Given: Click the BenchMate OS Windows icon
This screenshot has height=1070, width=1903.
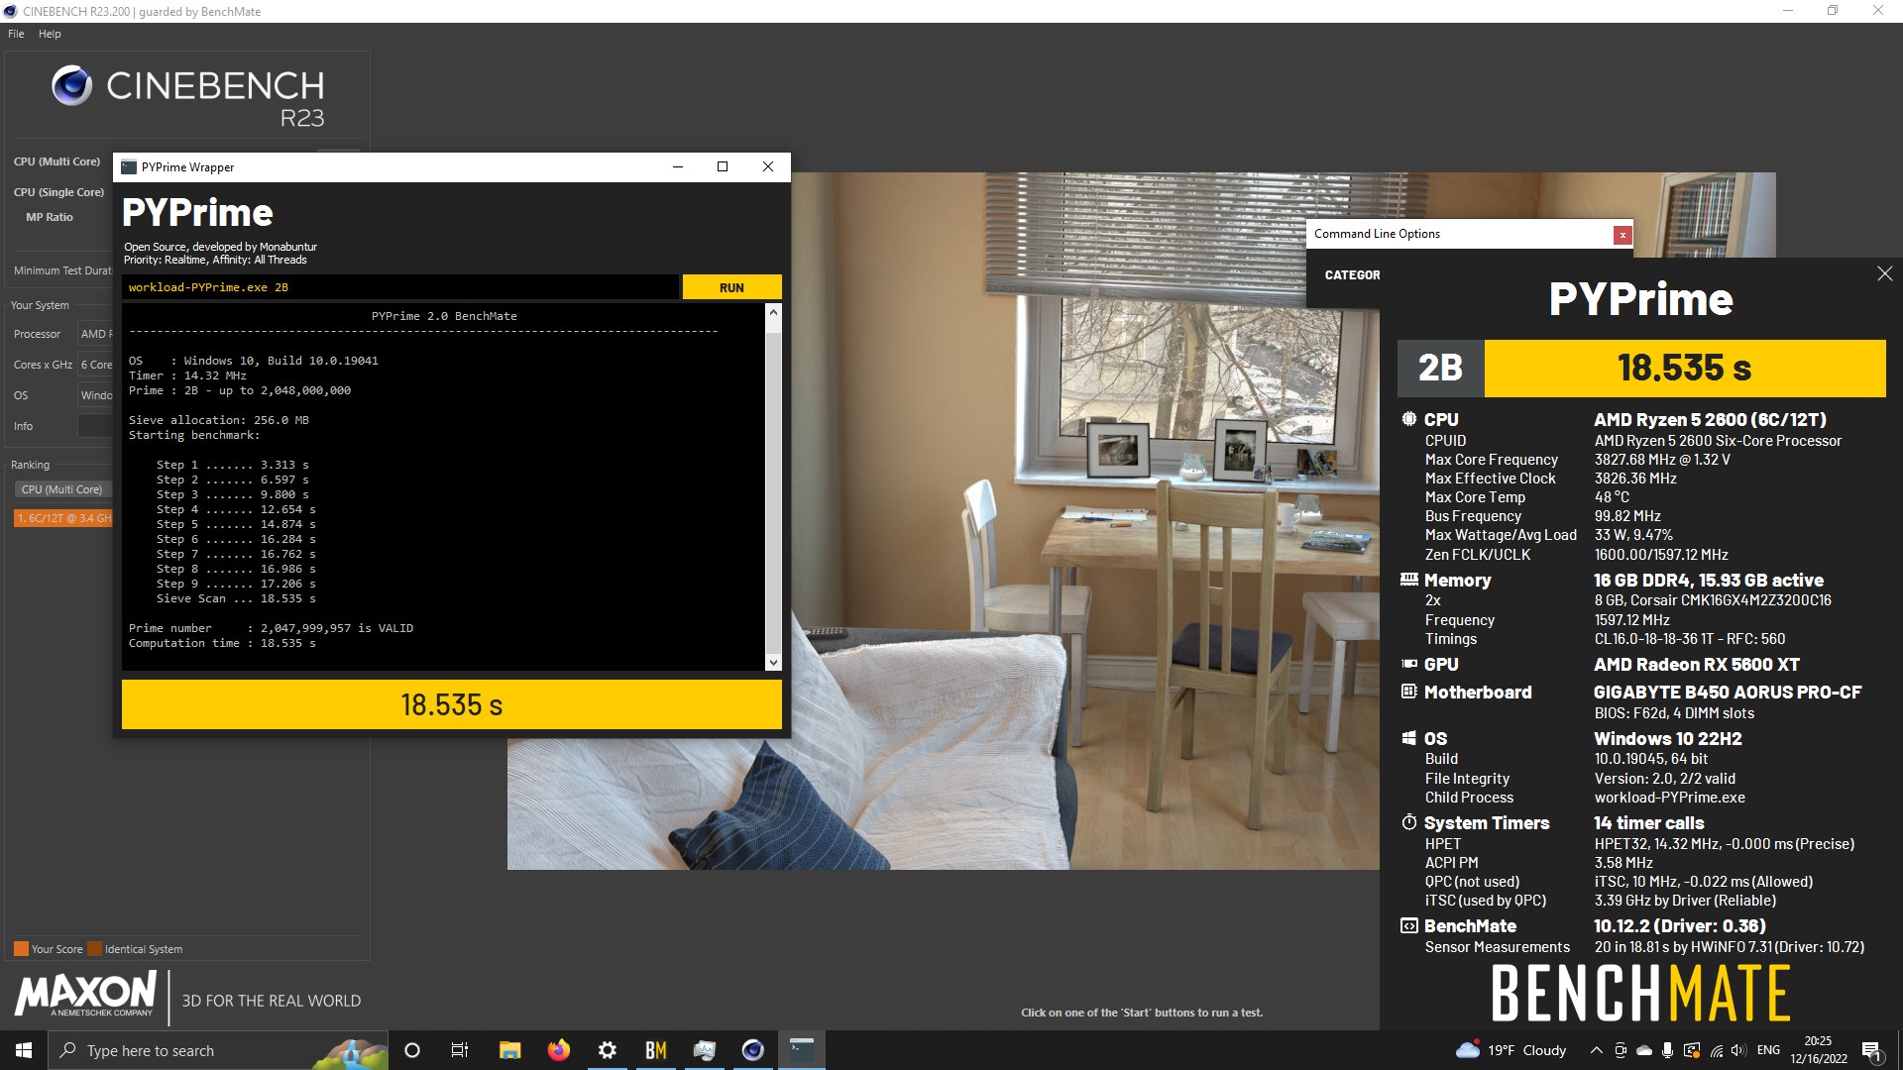Looking at the screenshot, I should coord(1408,738).
